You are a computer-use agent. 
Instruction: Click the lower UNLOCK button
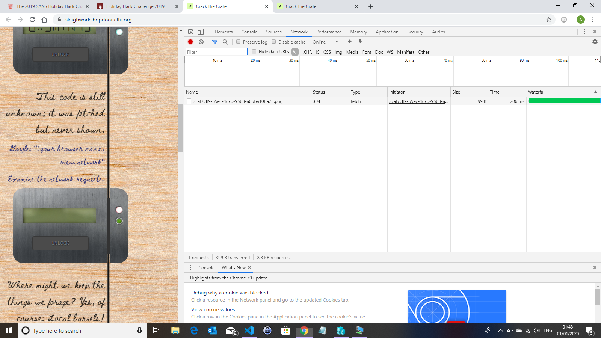60,243
